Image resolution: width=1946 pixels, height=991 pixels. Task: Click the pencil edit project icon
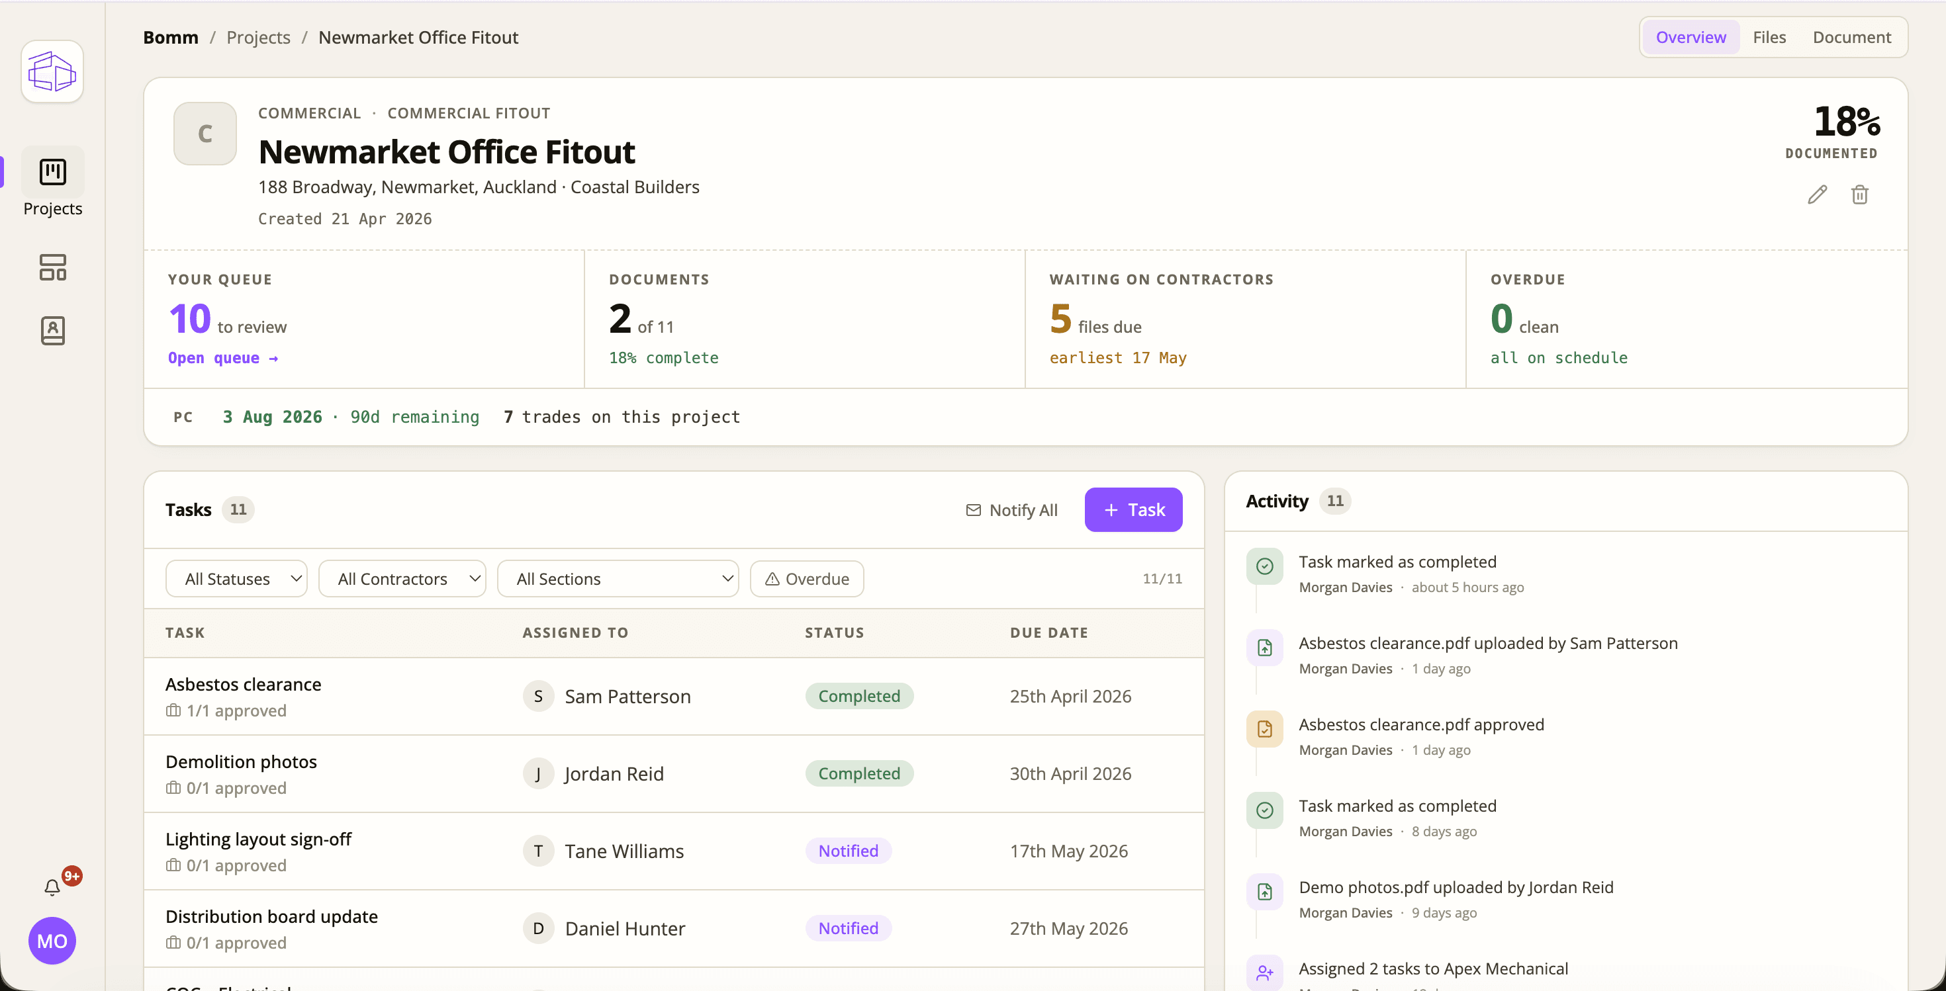tap(1818, 194)
